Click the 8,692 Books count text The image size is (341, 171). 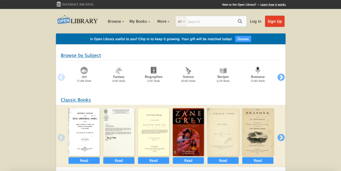119,81
